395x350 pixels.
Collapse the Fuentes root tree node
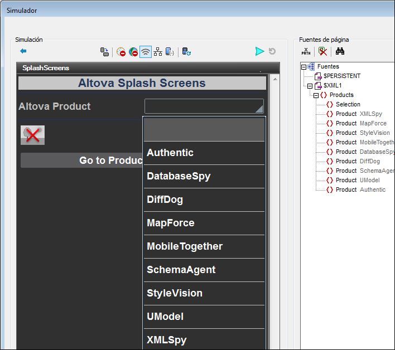click(x=304, y=67)
